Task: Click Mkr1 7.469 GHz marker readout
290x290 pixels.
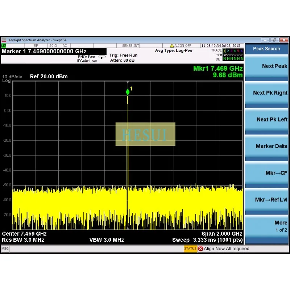Action: 218,69
